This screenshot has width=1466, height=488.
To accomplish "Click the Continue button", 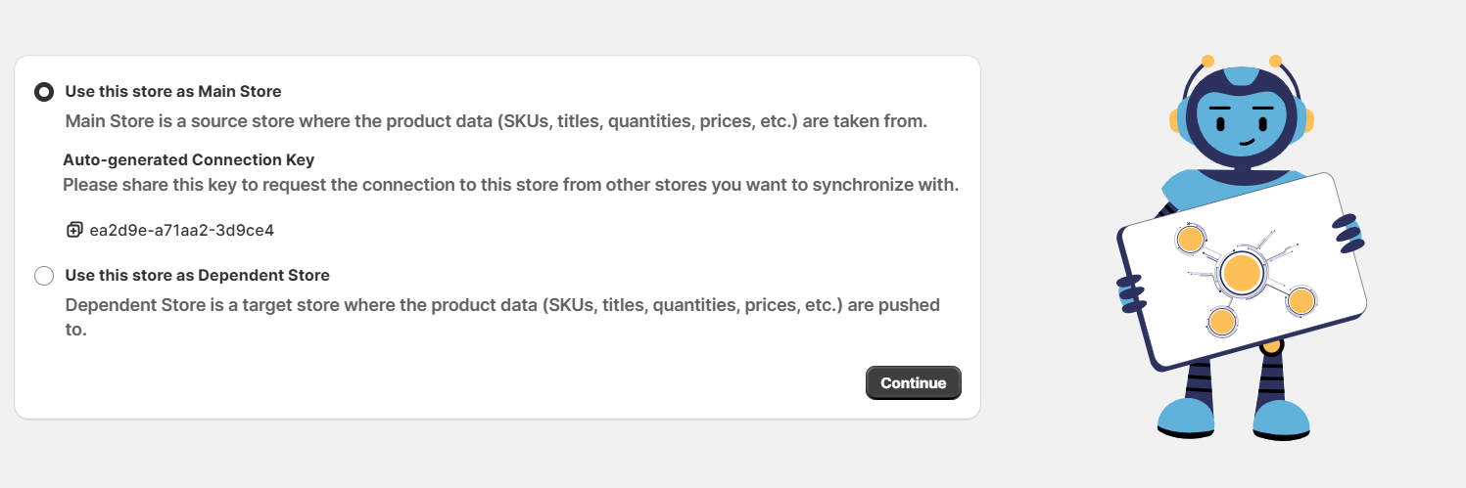I will pos(914,383).
